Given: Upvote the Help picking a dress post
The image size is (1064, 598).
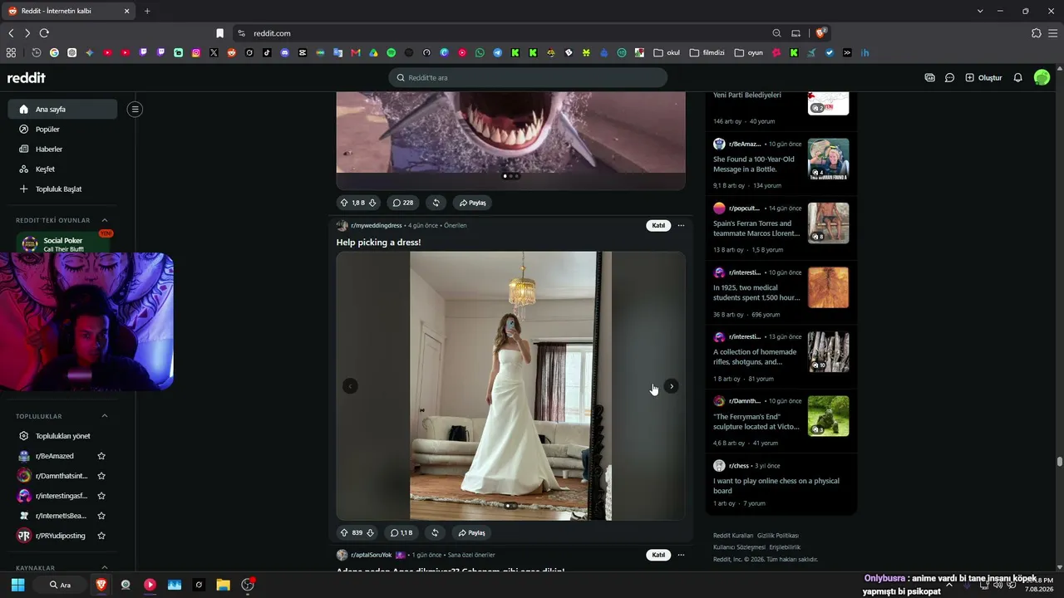Looking at the screenshot, I should click(x=344, y=532).
